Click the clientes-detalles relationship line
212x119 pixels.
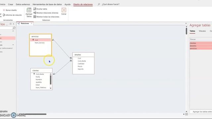coord(62,67)
